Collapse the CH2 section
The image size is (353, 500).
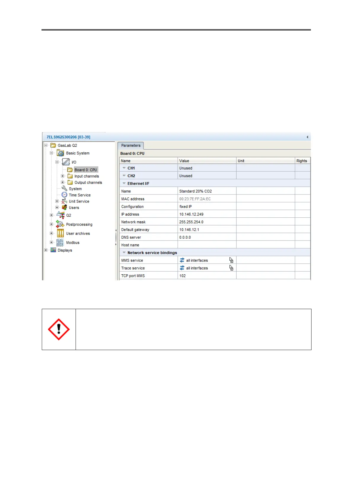click(124, 176)
